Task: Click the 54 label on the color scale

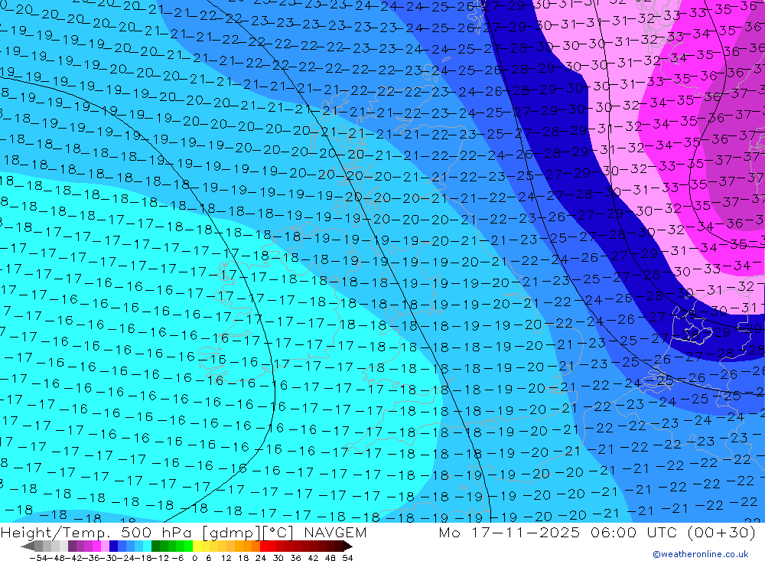Action: pyautogui.click(x=347, y=558)
